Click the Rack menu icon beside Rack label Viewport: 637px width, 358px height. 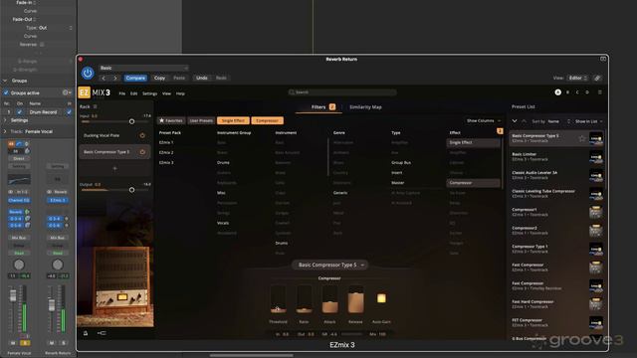(96, 106)
